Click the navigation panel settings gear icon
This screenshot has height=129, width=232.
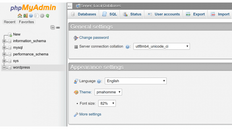pos(42,16)
